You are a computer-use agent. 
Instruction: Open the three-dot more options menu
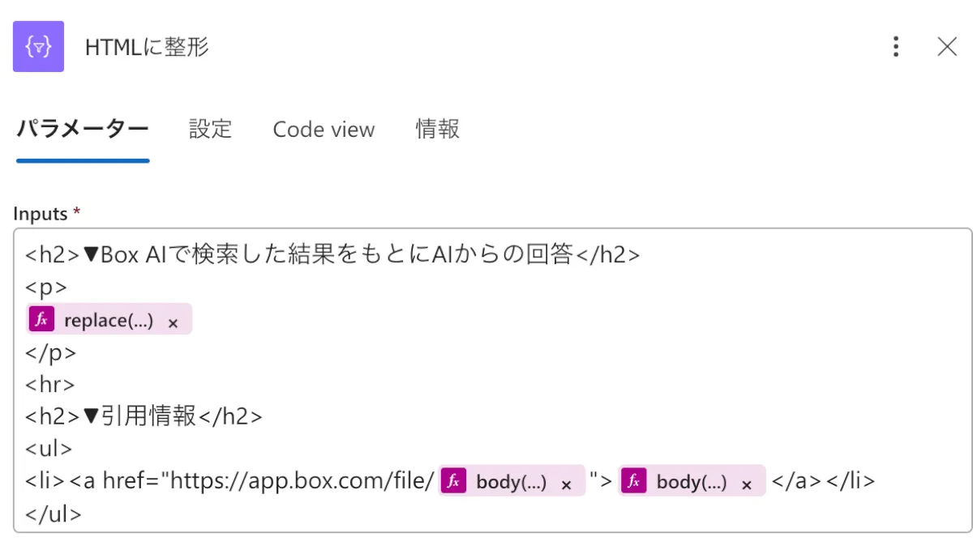point(895,47)
